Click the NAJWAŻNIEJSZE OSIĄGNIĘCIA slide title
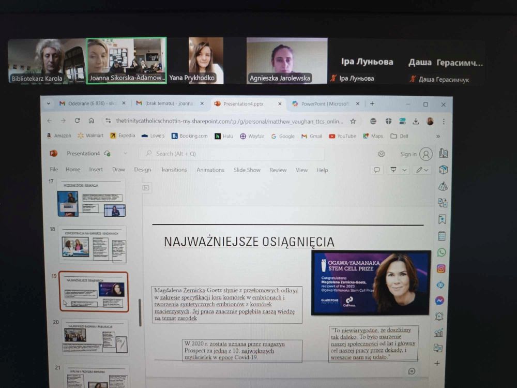517x388 pixels. pyautogui.click(x=249, y=242)
